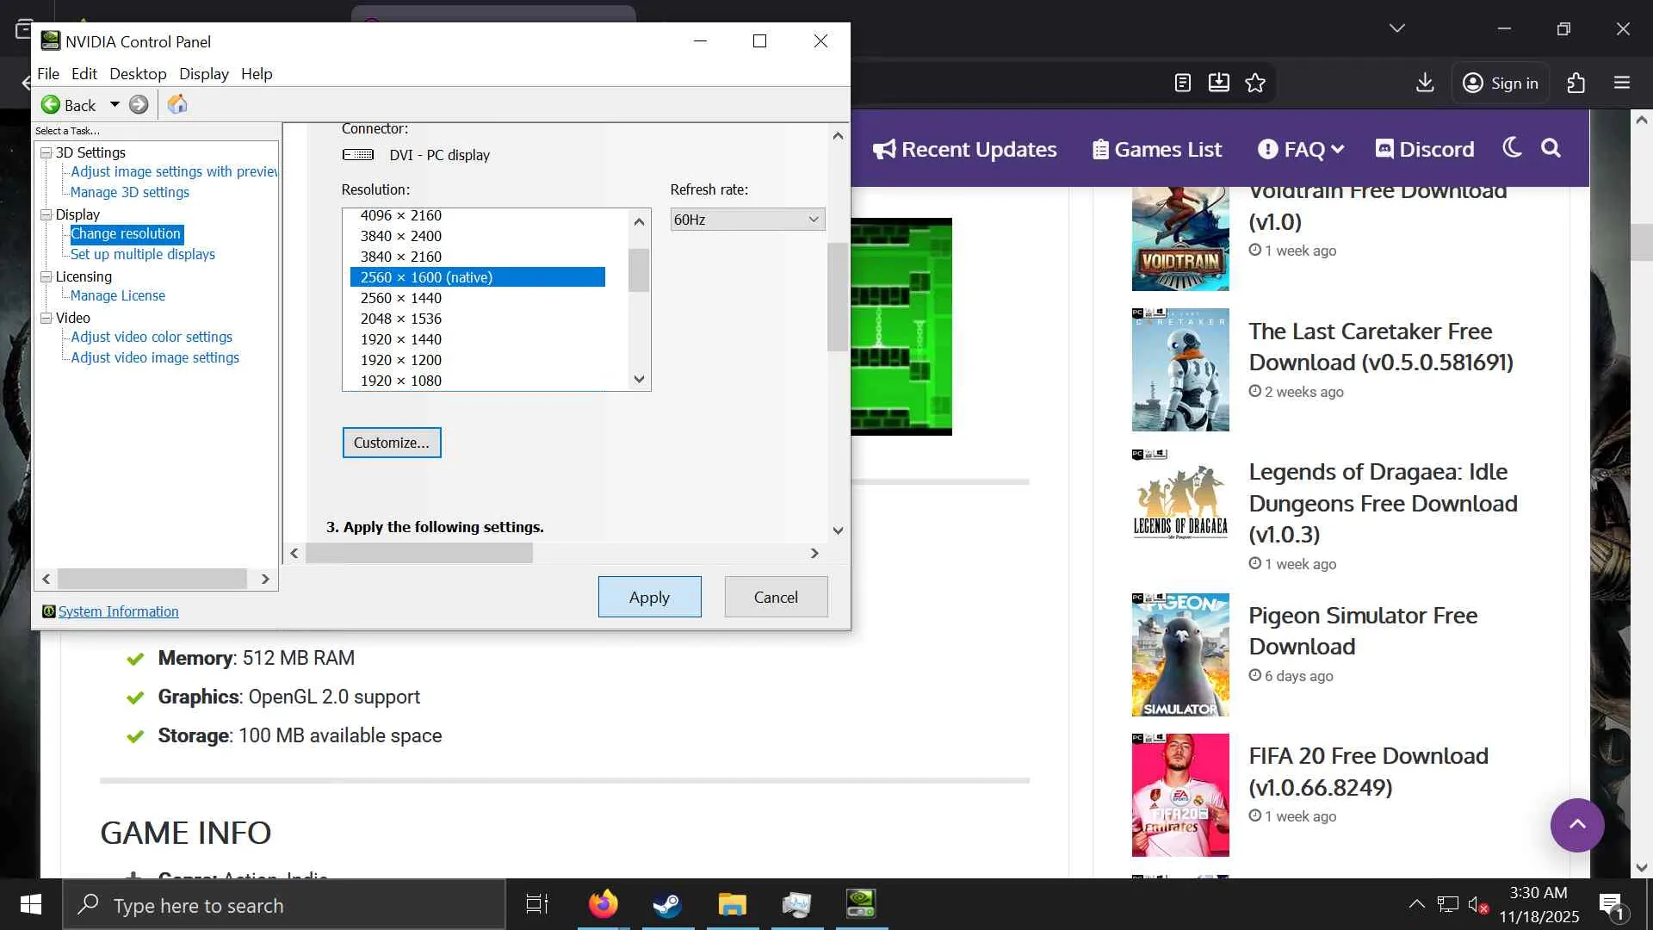This screenshot has width=1653, height=930.
Task: Click the Forward arrow icon in toolbar
Action: coord(139,105)
